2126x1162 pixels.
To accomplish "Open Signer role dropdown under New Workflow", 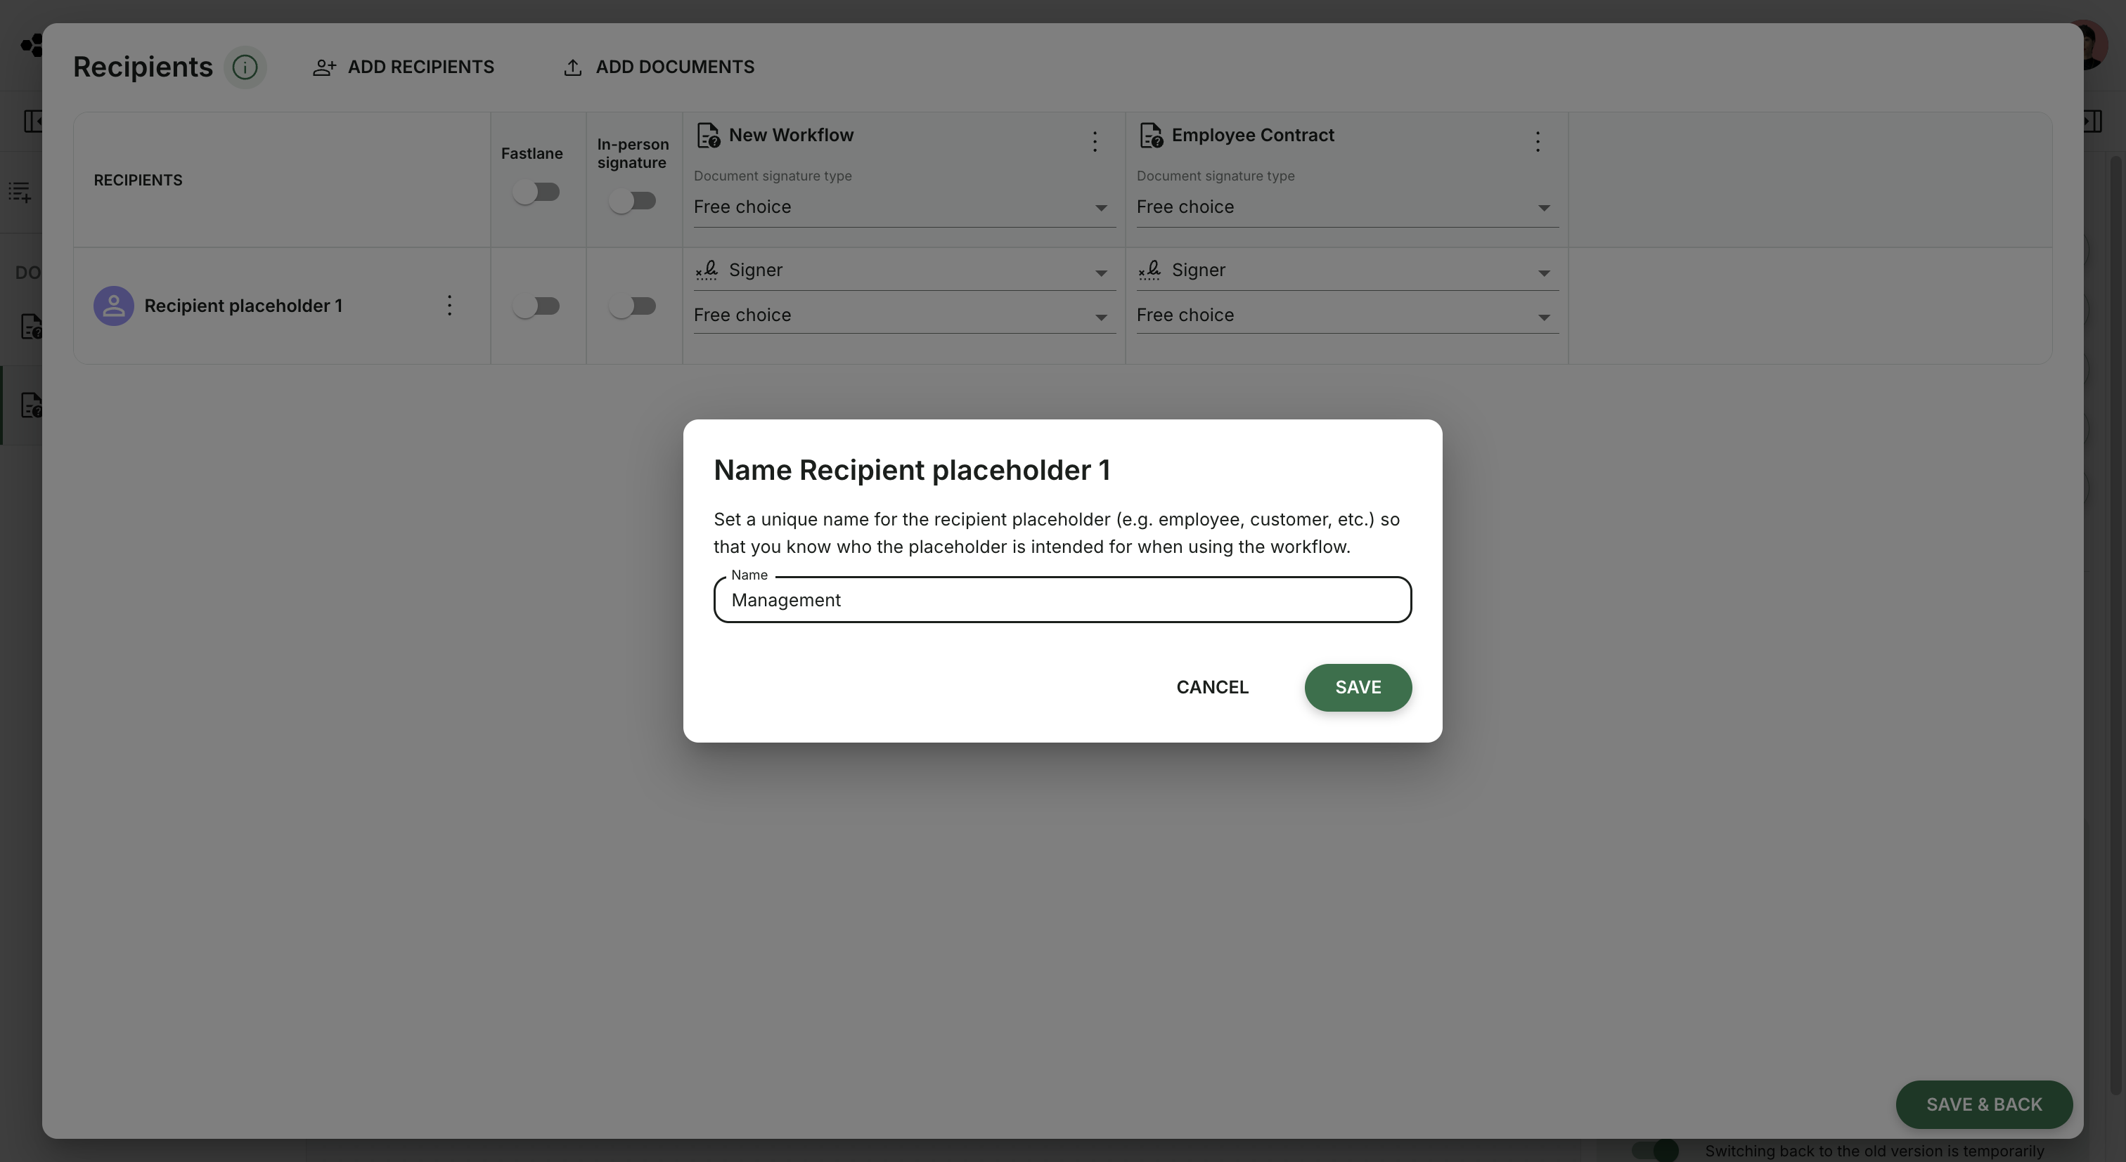I will coord(905,270).
